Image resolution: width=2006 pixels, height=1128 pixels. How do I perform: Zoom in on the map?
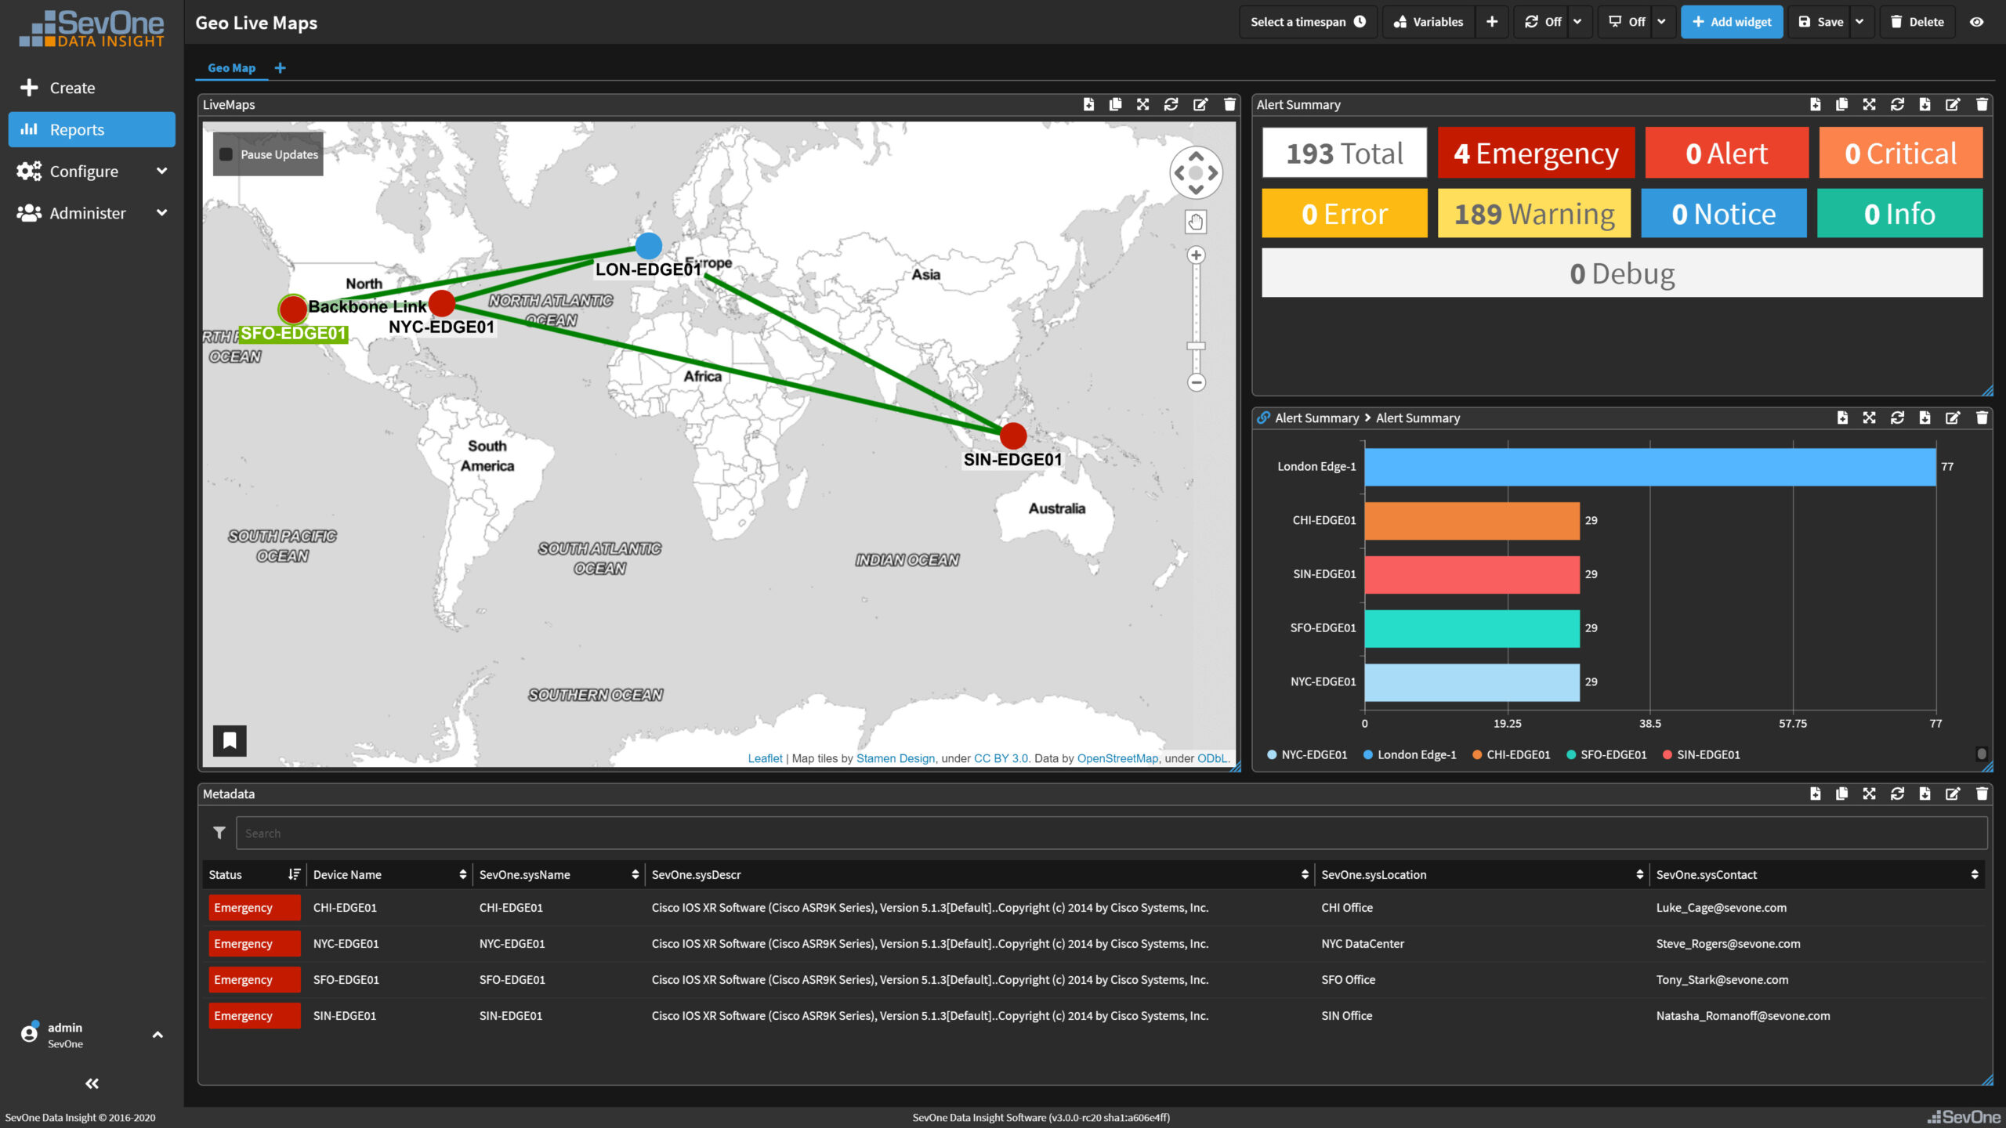[x=1196, y=255]
